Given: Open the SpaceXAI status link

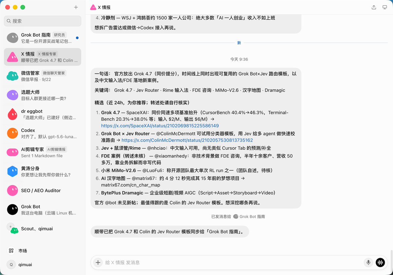Looking at the screenshot, I should click(x=160, y=126).
